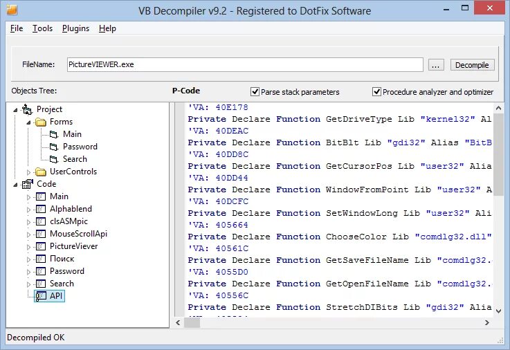Expand the clsASMpic module node

pos(28,222)
